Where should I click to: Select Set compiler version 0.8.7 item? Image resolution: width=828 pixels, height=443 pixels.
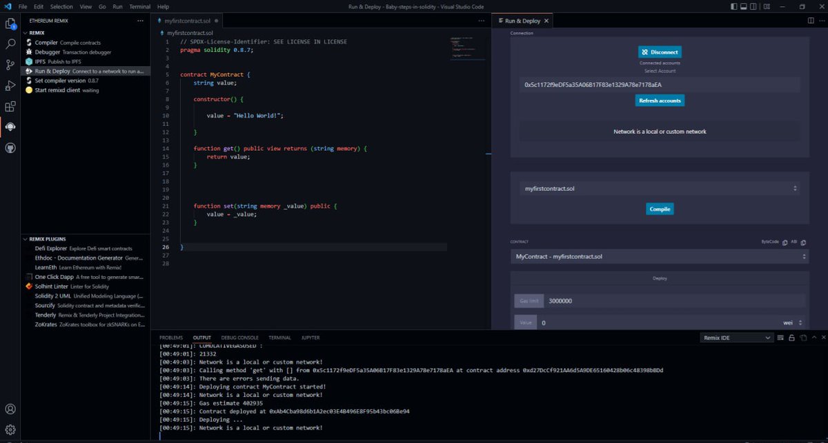point(85,81)
